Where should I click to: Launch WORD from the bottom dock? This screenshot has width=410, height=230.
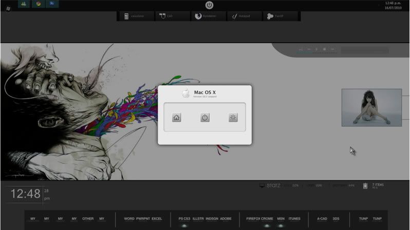tap(129, 219)
